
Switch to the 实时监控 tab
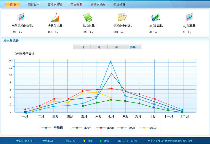click(x=33, y=5)
